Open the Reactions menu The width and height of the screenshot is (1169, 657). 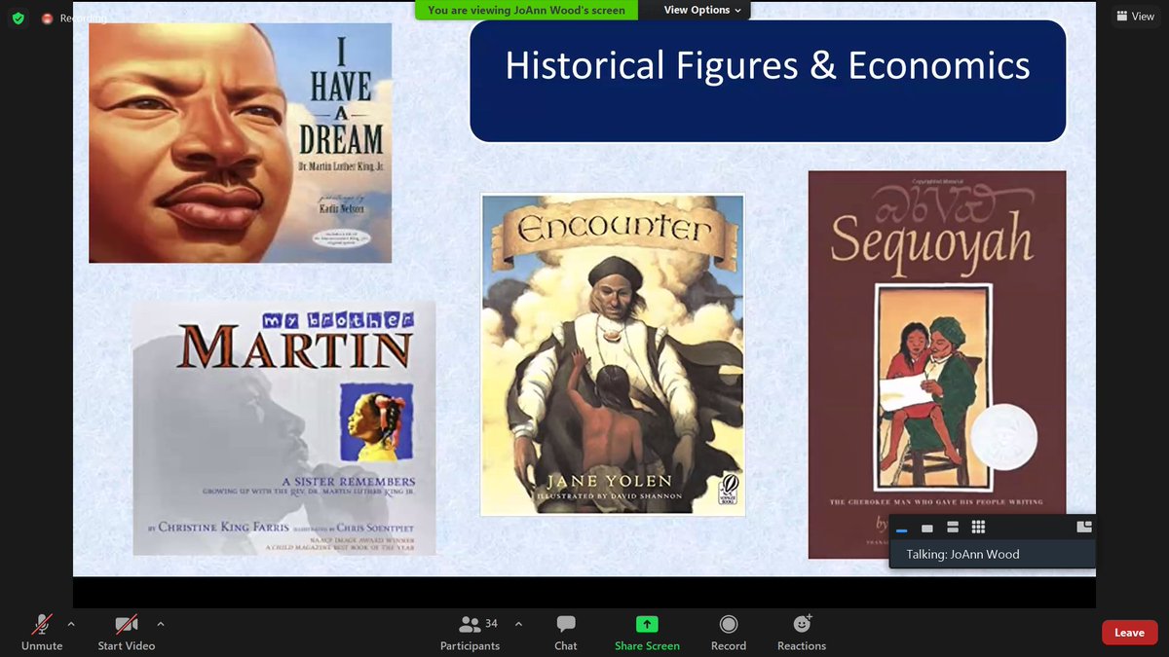802,633
